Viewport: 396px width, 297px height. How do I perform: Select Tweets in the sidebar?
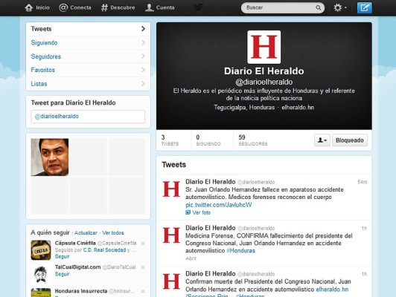click(88, 29)
